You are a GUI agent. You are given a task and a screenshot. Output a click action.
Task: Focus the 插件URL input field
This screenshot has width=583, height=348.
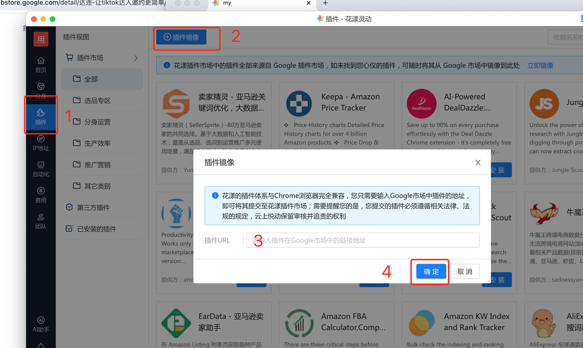click(x=363, y=240)
